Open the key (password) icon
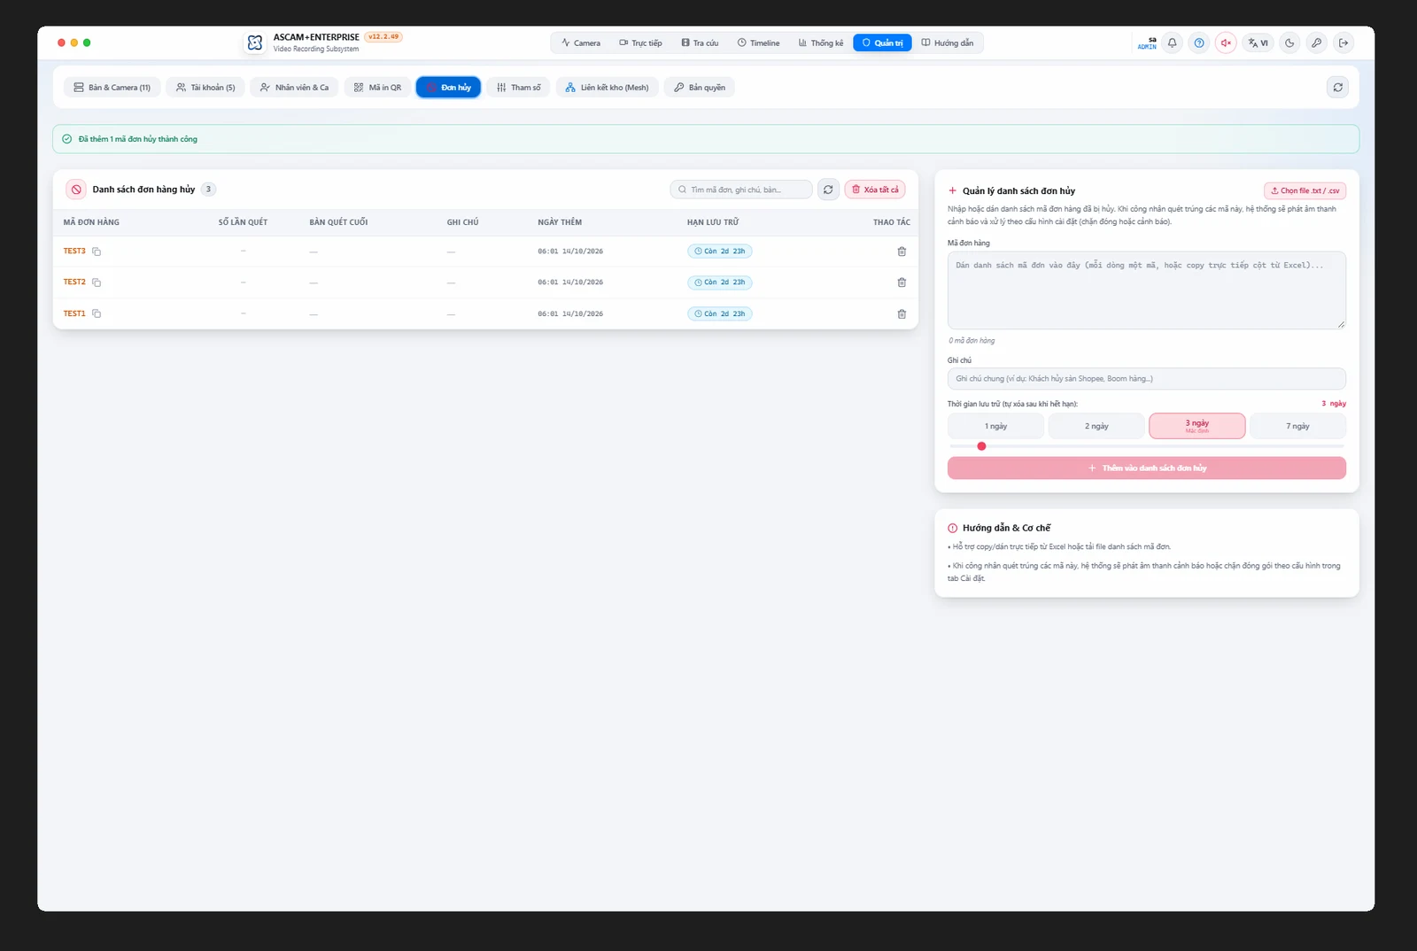The height and width of the screenshot is (951, 1417). (1317, 43)
